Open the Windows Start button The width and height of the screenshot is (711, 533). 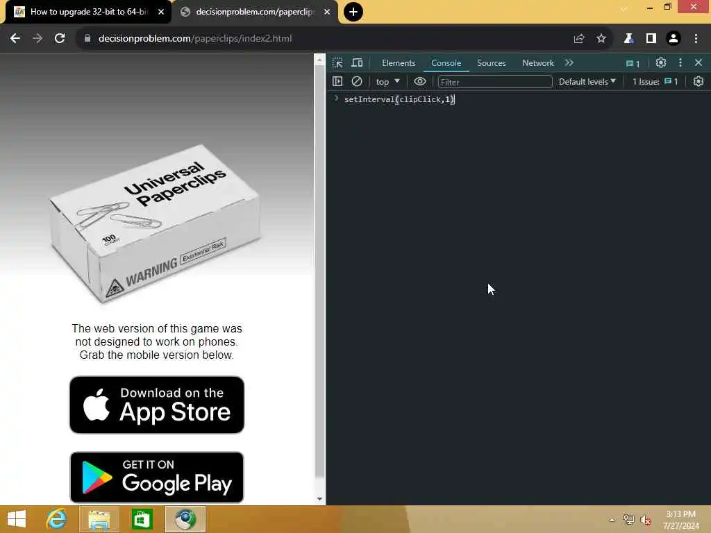tap(17, 519)
